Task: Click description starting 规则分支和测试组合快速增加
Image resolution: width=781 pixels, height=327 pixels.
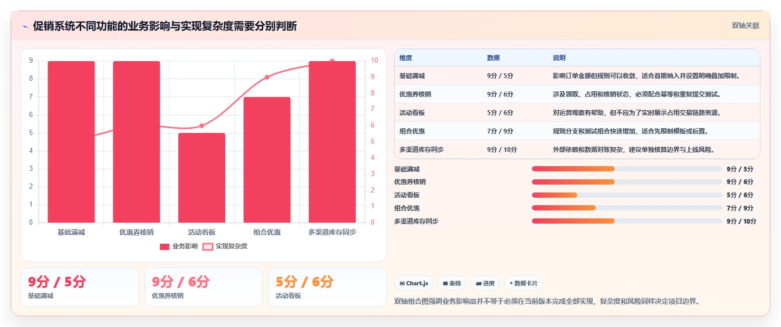Action: 631,131
